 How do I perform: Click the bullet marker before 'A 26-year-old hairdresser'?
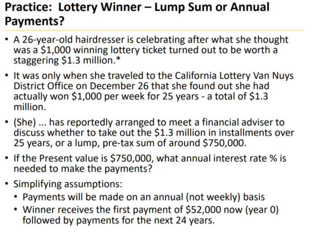[x=7, y=39]
